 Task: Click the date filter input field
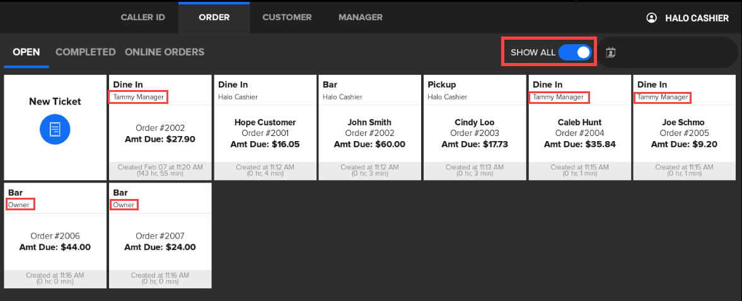(675, 52)
